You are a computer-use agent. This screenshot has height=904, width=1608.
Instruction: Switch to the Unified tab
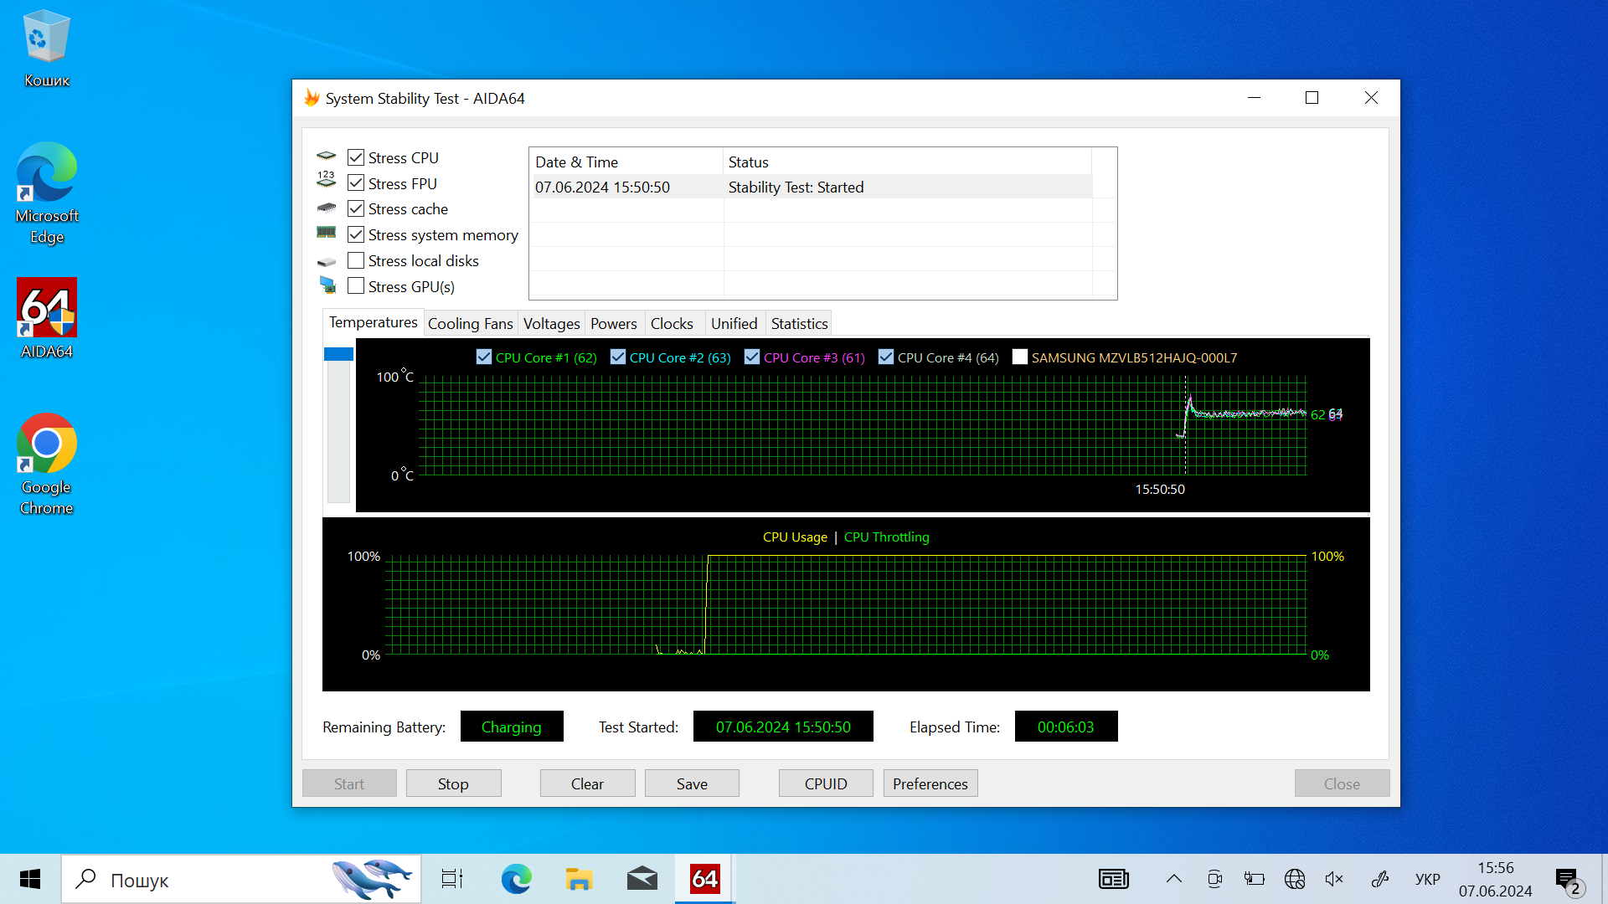(x=734, y=323)
